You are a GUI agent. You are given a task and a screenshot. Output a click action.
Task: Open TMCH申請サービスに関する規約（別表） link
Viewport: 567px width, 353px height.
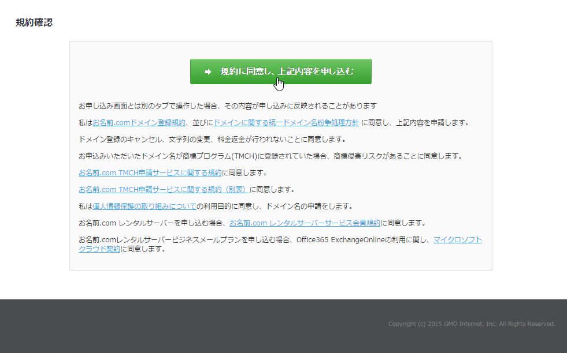click(x=164, y=190)
